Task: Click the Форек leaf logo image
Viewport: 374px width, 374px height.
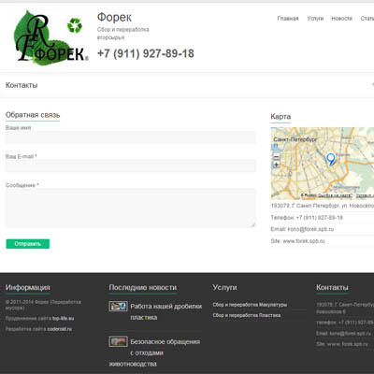Action: [x=51, y=37]
